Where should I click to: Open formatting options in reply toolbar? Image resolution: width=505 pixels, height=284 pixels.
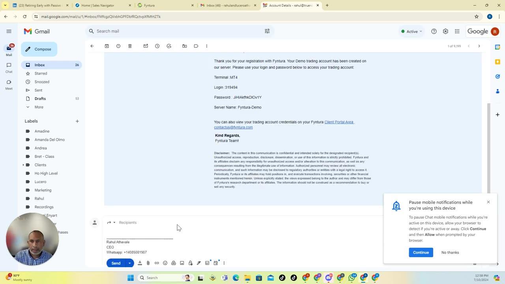pos(140,263)
